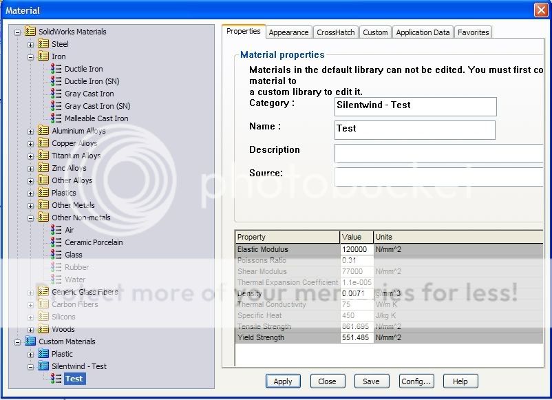Click the Other Non-metals folder icon
The width and height of the screenshot is (552, 400).
[43, 218]
